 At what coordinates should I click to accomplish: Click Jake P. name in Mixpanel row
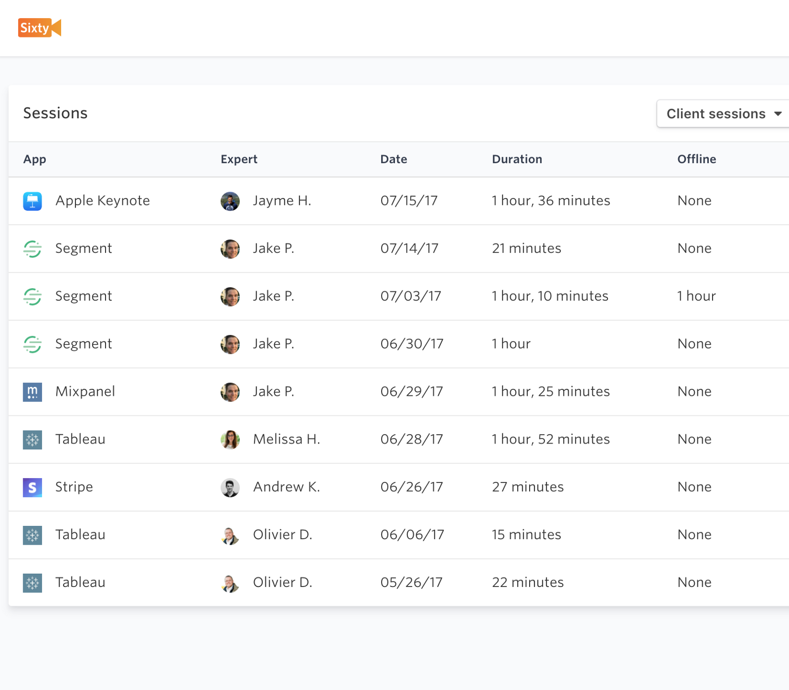(274, 391)
